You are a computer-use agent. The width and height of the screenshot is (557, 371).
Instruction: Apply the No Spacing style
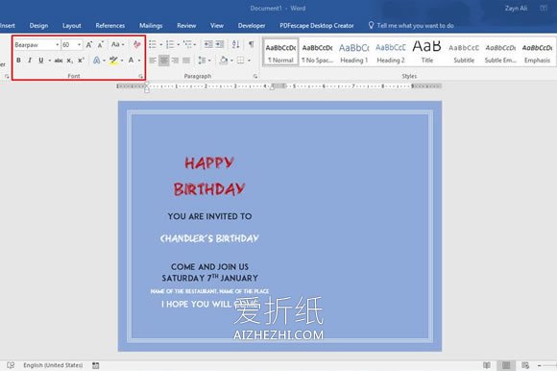coord(317,53)
